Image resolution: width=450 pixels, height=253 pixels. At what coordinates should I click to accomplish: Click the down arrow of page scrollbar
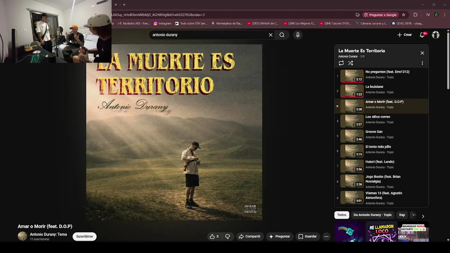coord(448,240)
